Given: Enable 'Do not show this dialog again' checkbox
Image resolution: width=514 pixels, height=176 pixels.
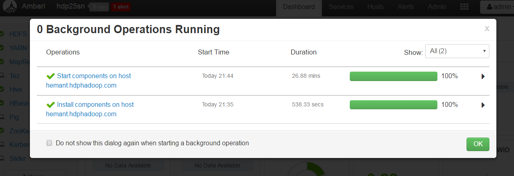Looking at the screenshot, I should point(49,143).
